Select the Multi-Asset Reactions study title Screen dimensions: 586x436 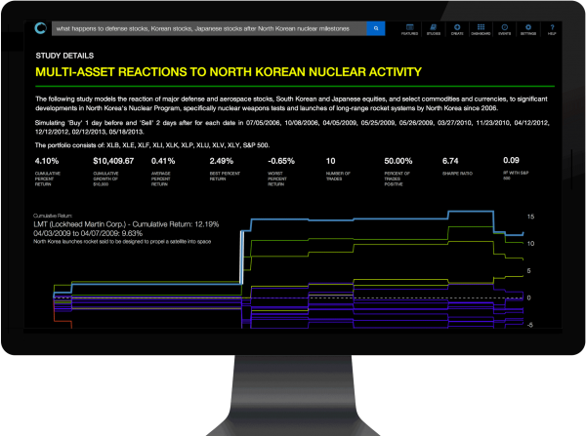228,72
